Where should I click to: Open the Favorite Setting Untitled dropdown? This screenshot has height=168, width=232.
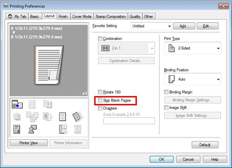pos(151,26)
